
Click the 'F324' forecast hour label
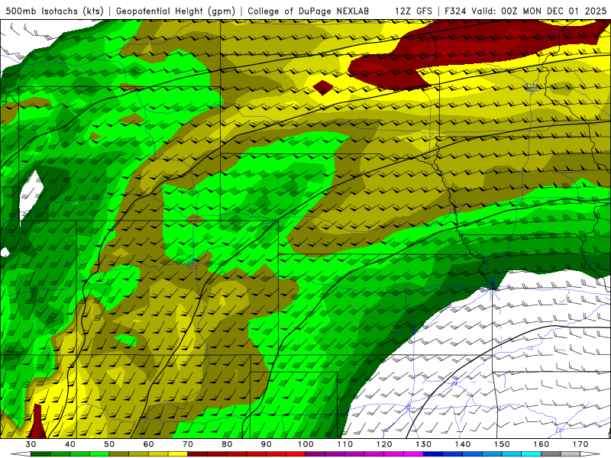(455, 11)
